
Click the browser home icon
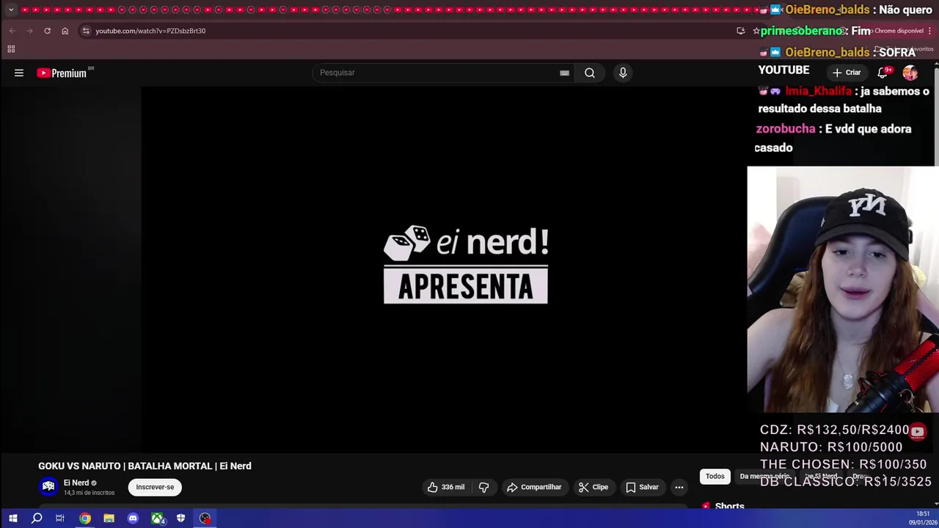click(x=65, y=31)
